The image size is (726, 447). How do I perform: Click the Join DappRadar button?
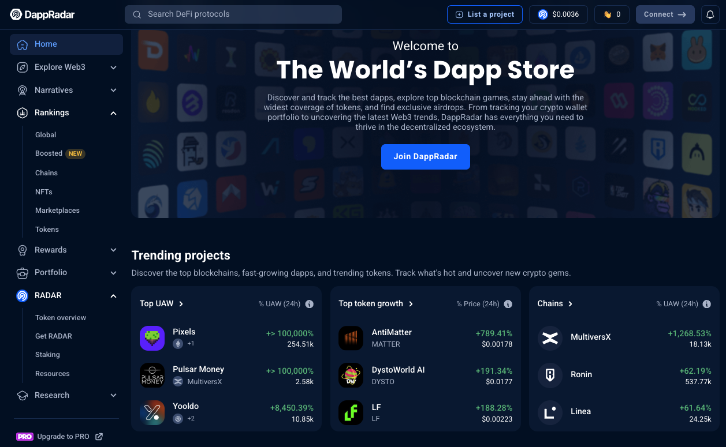tap(426, 157)
